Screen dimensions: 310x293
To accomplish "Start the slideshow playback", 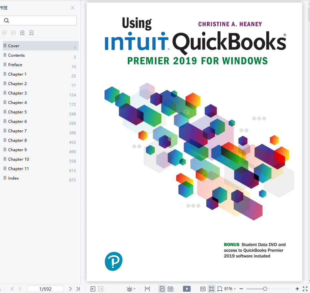I will point(187,289).
